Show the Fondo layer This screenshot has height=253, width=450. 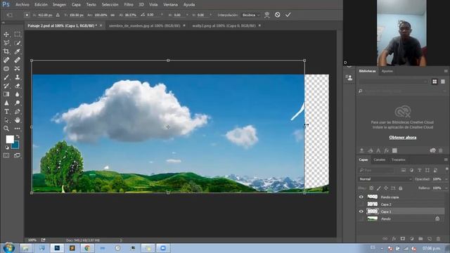(361, 219)
